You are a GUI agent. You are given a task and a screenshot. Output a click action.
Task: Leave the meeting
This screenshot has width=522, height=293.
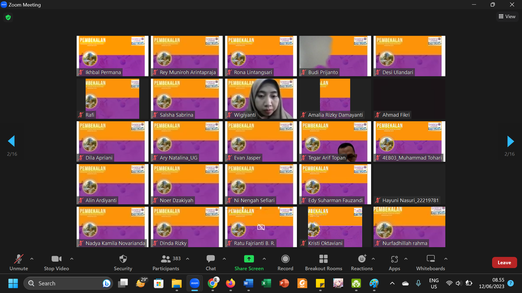coord(504,262)
